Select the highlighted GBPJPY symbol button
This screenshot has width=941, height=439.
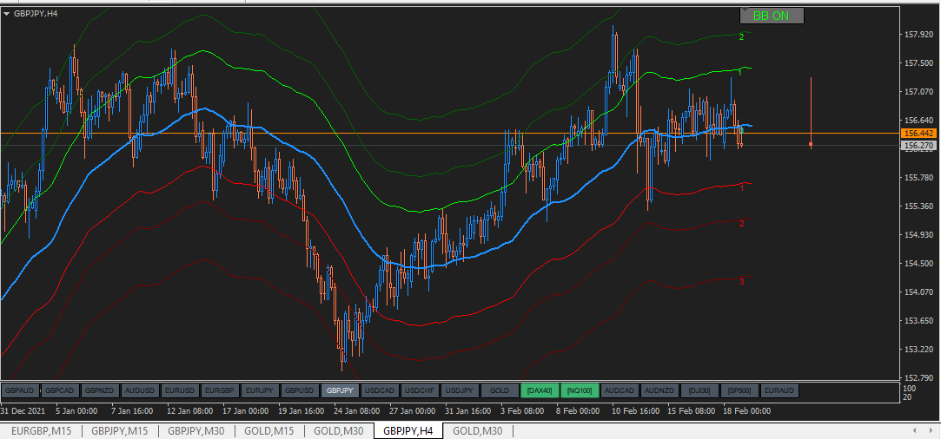click(340, 391)
